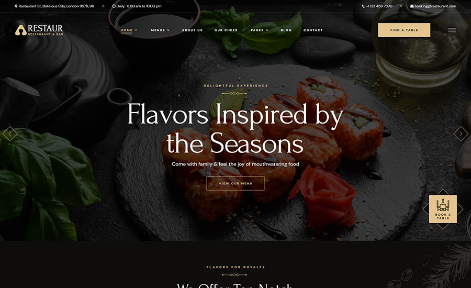The width and height of the screenshot is (471, 288).
Task: Click the +1 123 456 7890 phone link
Action: point(379,6)
